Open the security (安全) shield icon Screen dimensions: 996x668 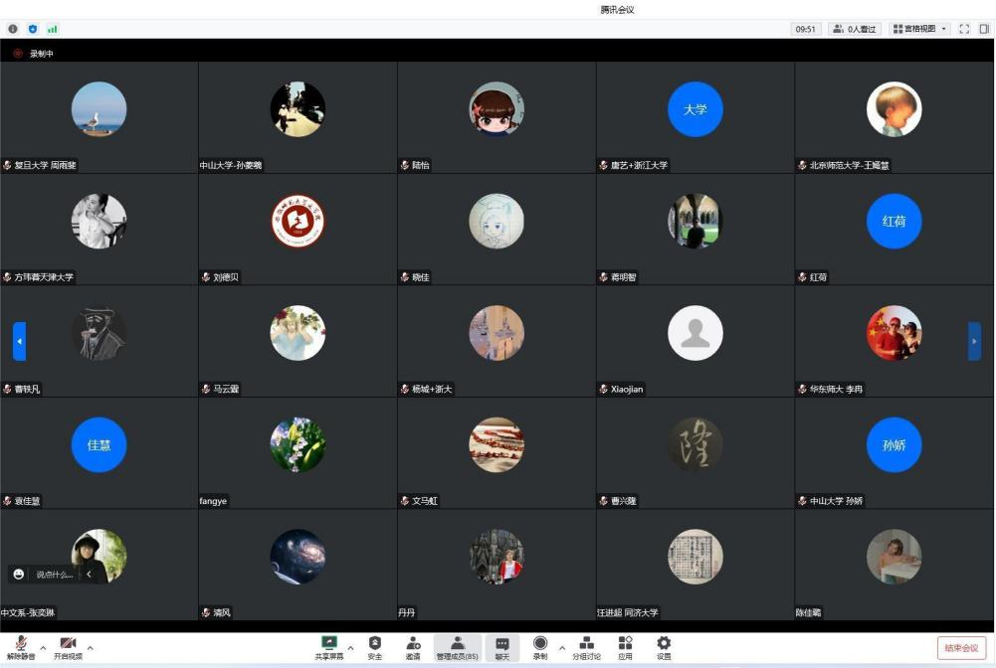click(x=375, y=646)
